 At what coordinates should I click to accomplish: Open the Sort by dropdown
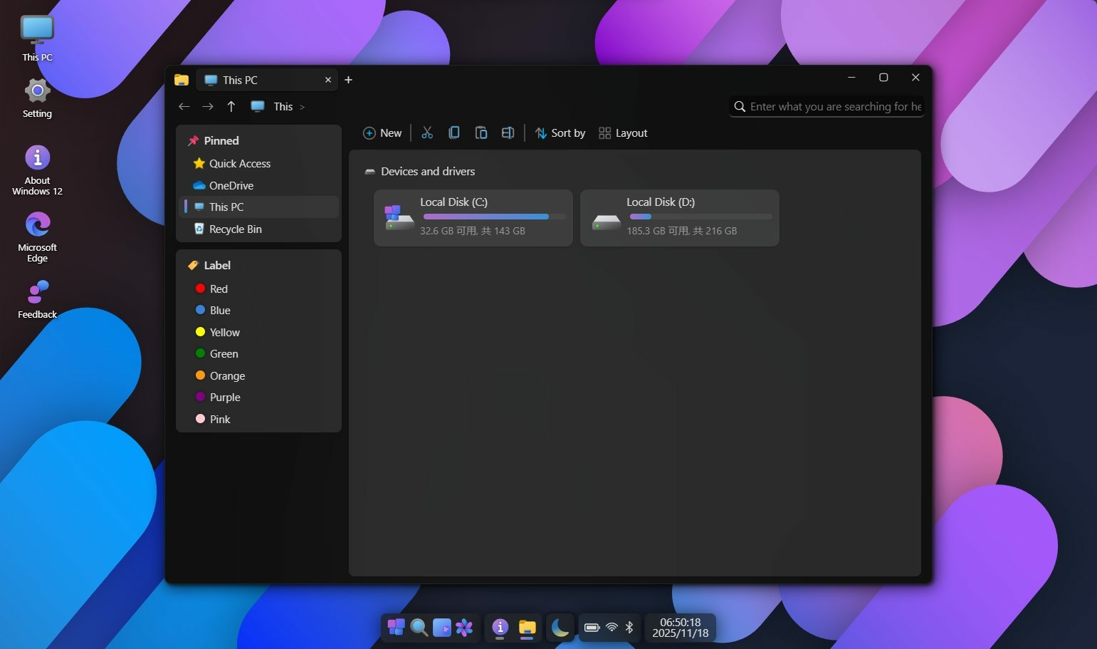tap(560, 133)
